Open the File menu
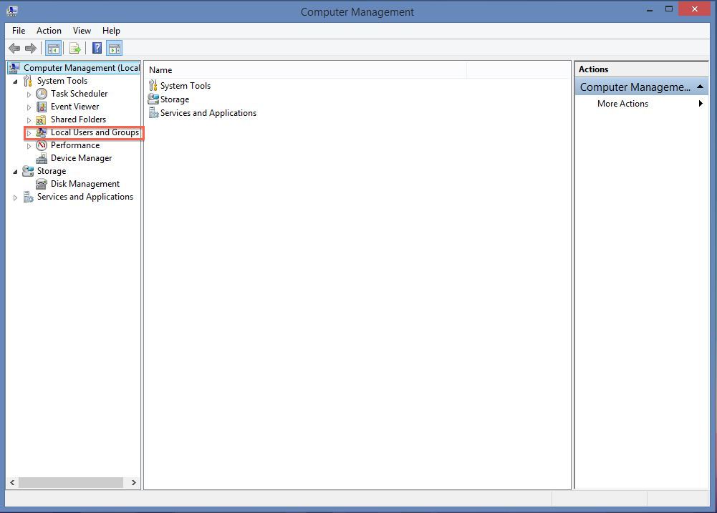 (x=19, y=31)
